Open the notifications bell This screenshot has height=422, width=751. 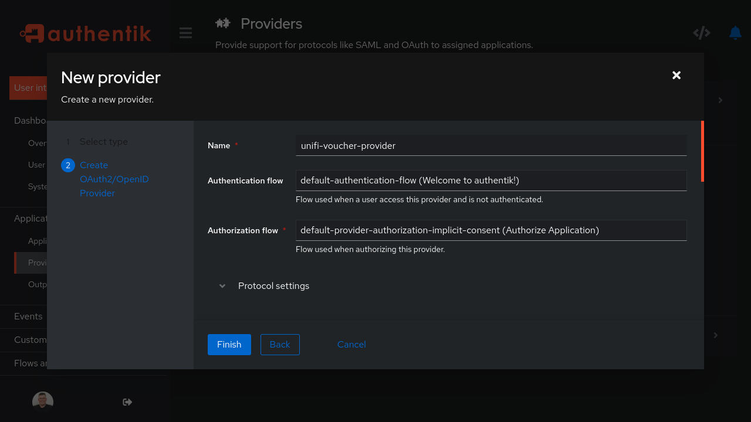tap(735, 33)
